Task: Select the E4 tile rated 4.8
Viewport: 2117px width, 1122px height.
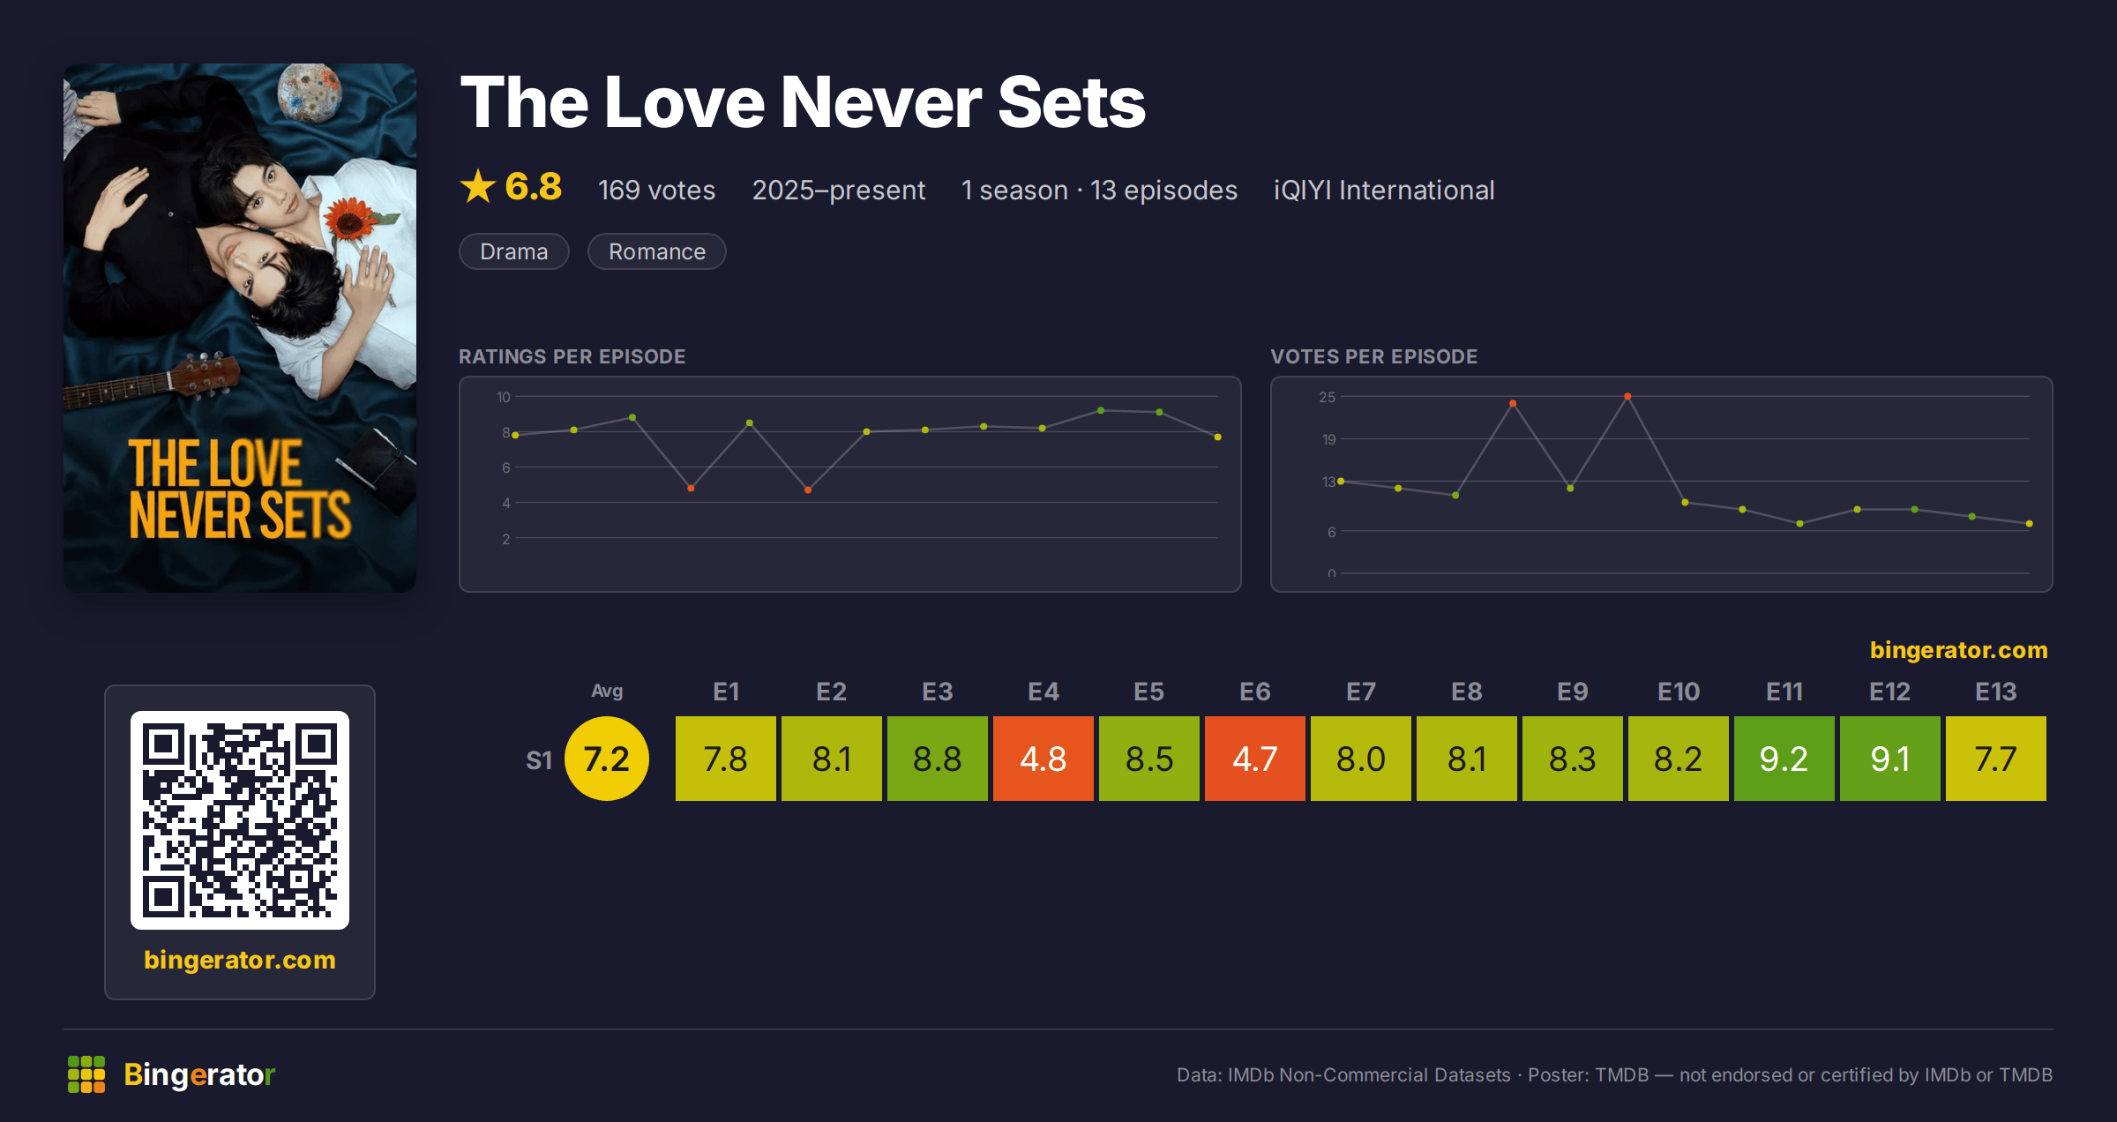Action: tap(1044, 759)
